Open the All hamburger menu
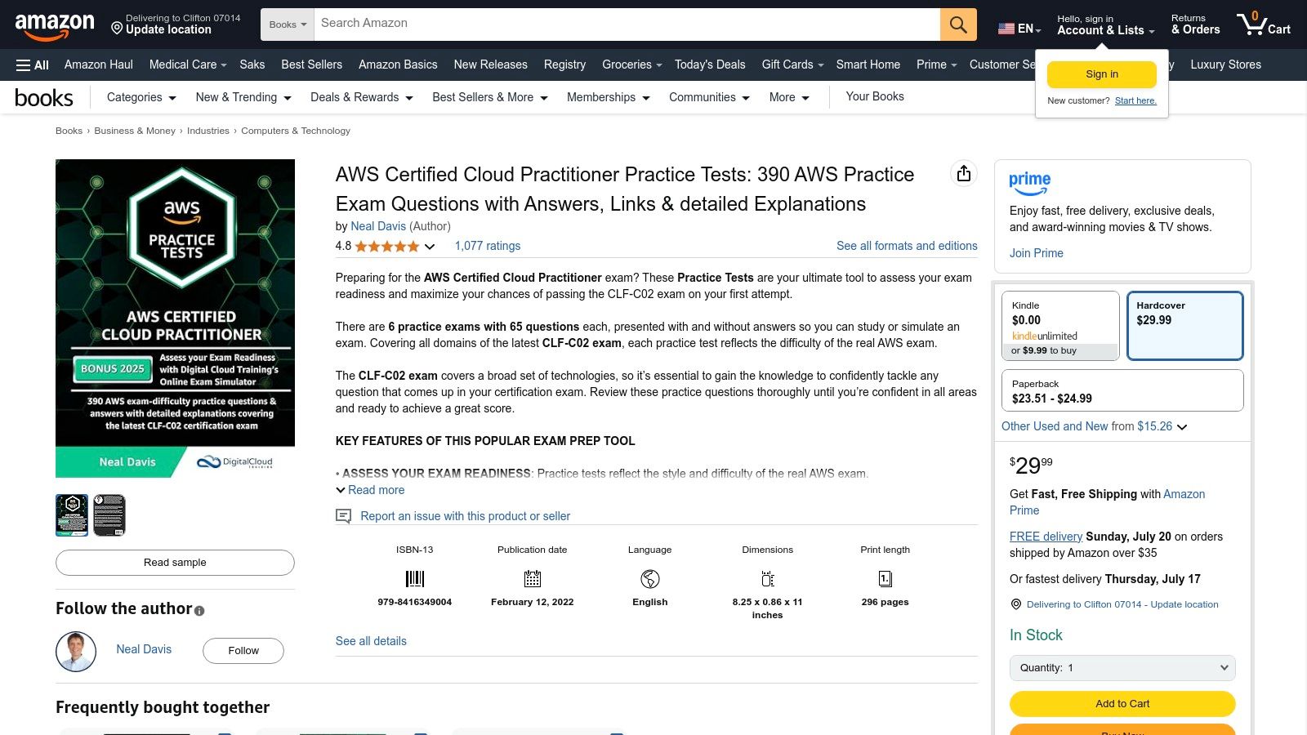The height and width of the screenshot is (735, 1307). (x=31, y=65)
